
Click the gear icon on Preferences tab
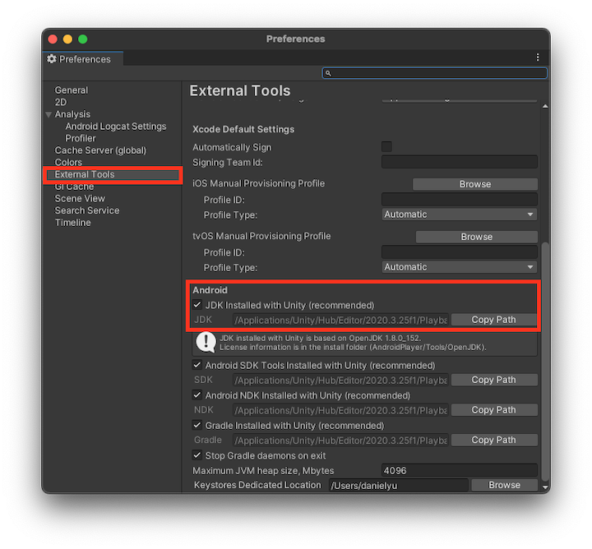point(52,59)
